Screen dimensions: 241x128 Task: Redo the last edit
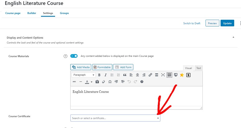pos(135,82)
